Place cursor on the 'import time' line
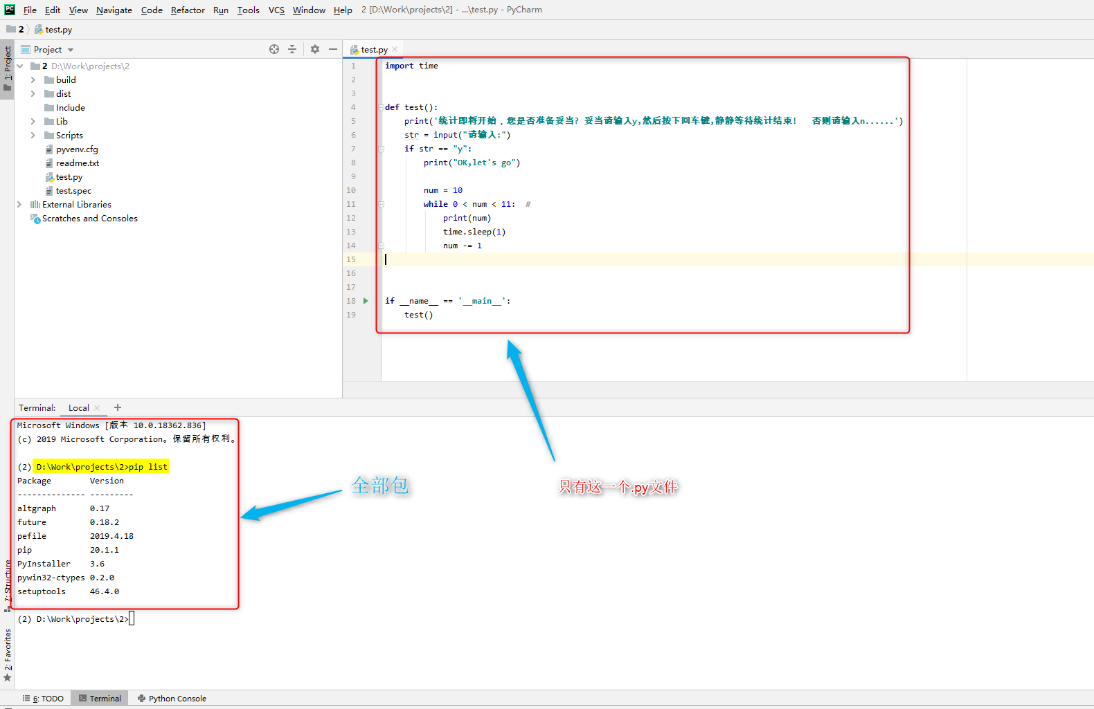 point(411,66)
